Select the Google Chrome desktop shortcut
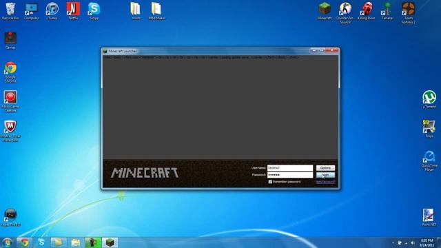Viewport: 441px width, 248px height. (10, 72)
